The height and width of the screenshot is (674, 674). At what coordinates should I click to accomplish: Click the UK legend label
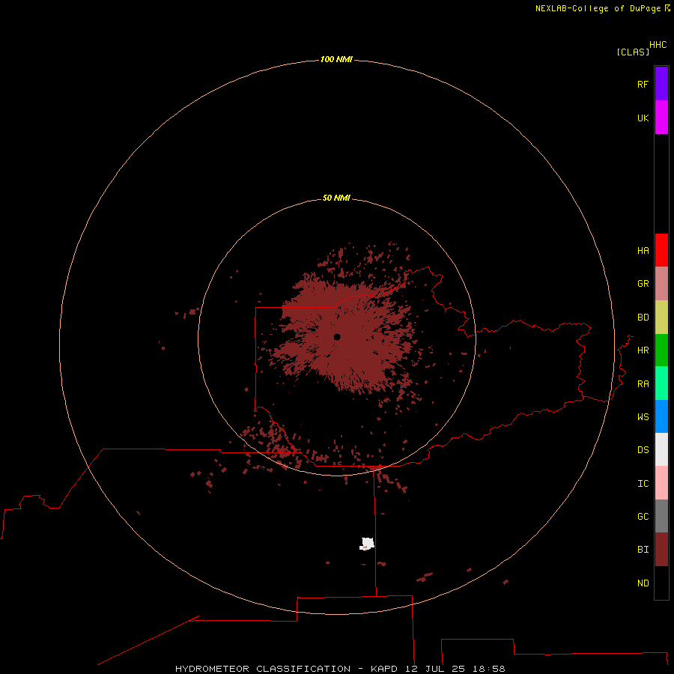643,118
